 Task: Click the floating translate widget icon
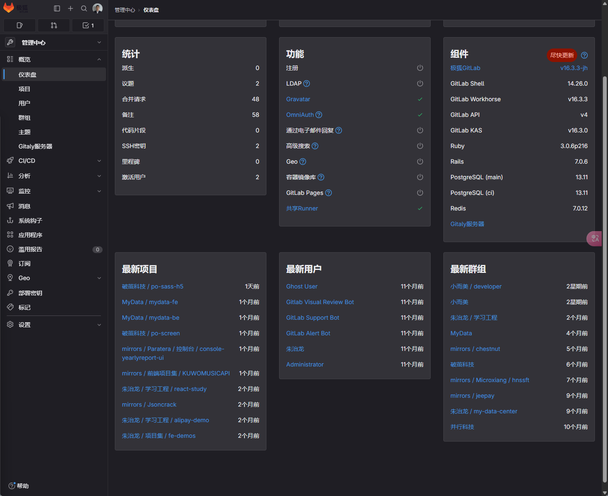click(594, 238)
